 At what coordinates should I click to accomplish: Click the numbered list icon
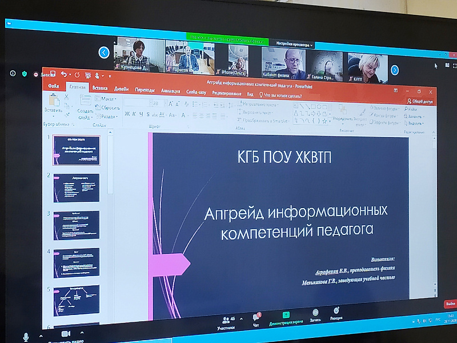coord(206,105)
